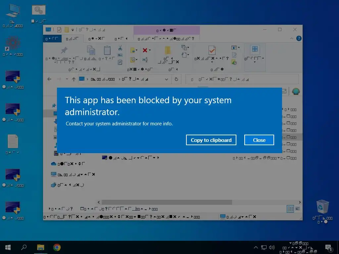
Task: Select the installer file in Explorer list
Action: (130, 158)
